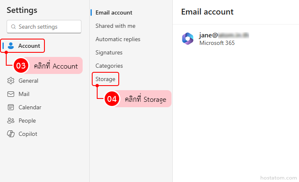Open the Shared with me subsection
299x182 pixels.
(x=115, y=26)
